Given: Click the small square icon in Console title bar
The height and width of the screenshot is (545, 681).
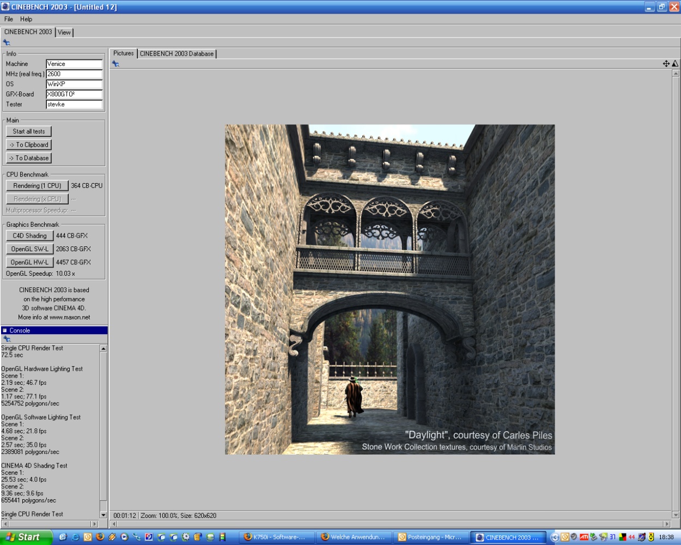Looking at the screenshot, I should click(x=4, y=330).
